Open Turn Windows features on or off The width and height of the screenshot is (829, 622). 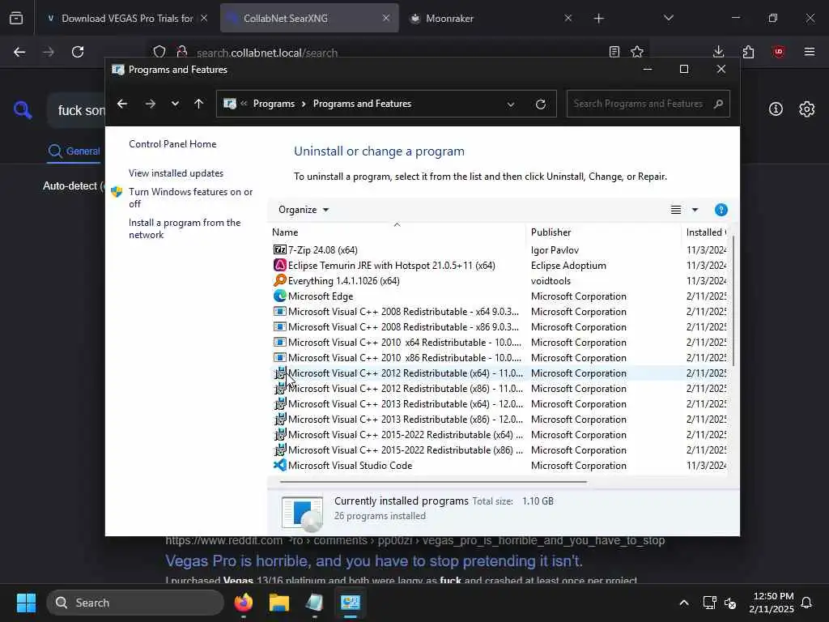coord(190,198)
